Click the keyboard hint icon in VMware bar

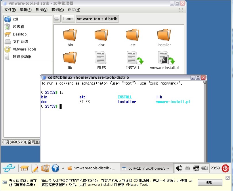pos(5,182)
